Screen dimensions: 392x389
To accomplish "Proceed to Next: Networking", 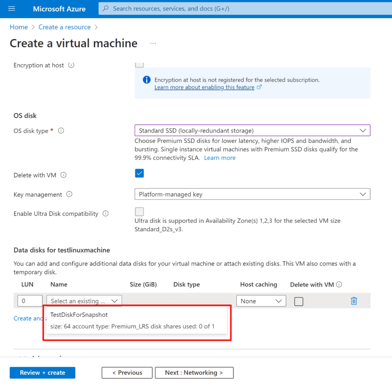I will point(194,373).
